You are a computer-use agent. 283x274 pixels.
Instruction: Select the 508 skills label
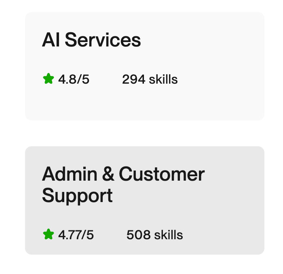154,235
